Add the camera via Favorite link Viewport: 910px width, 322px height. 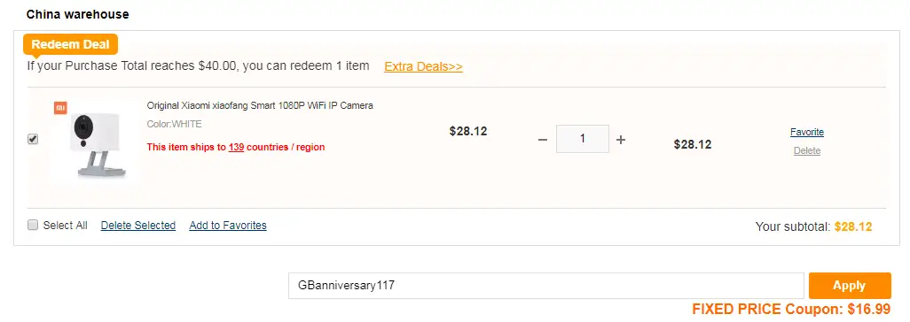point(807,132)
